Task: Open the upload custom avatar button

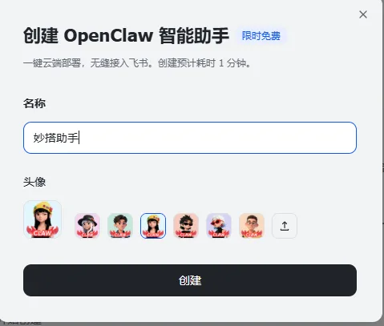Action: tap(285, 226)
